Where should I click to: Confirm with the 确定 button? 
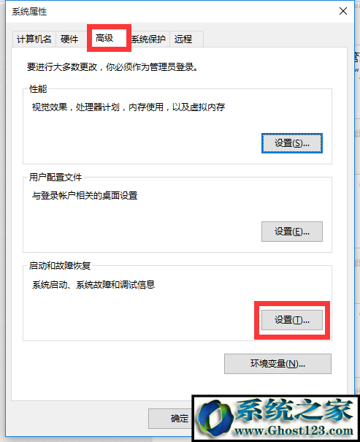pos(171,419)
